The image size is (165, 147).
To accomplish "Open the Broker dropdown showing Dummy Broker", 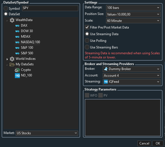I will pyautogui.click(x=132, y=69).
